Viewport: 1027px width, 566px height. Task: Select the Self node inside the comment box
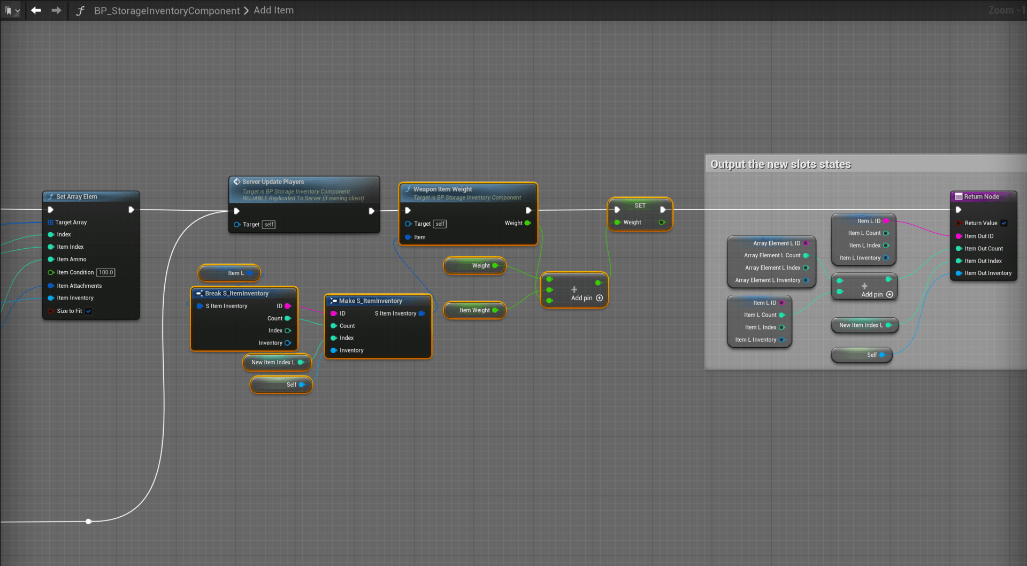(862, 355)
